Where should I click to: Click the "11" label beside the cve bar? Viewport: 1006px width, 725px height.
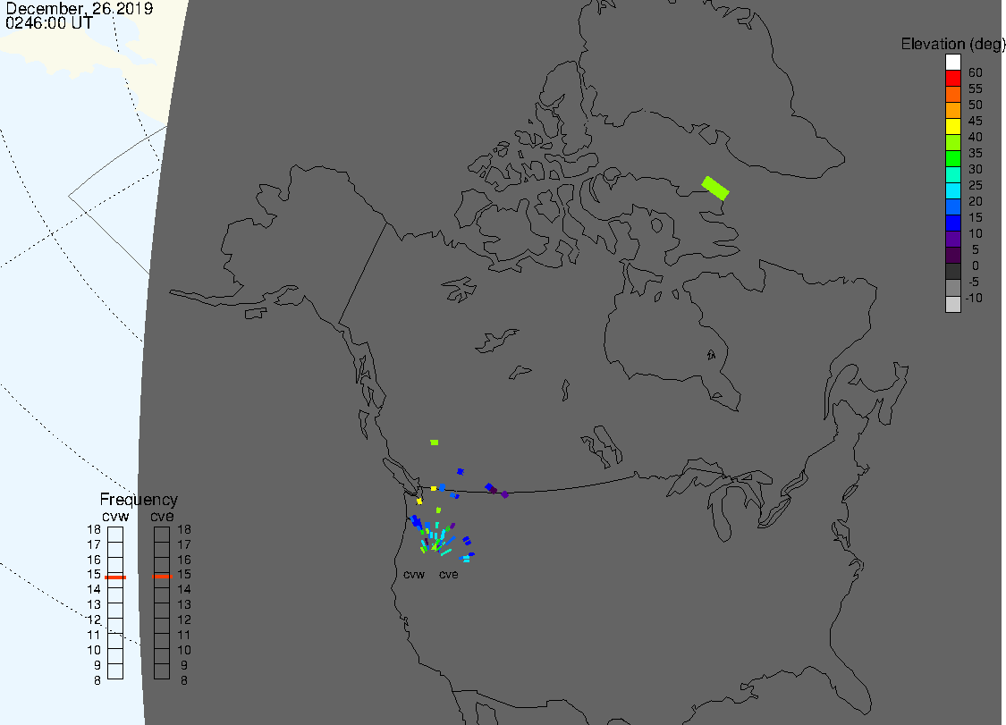click(x=184, y=635)
